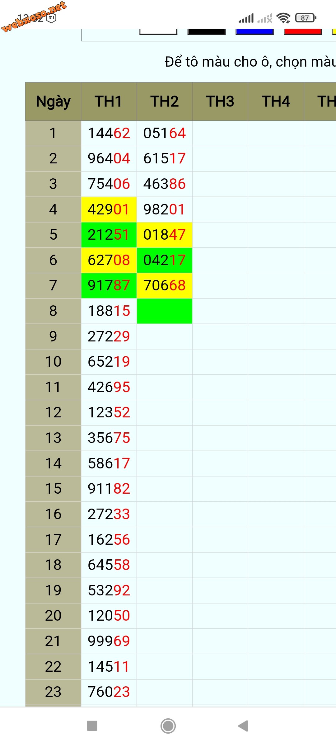Click the cell with value 14462
The image size is (336, 747).
tap(109, 133)
